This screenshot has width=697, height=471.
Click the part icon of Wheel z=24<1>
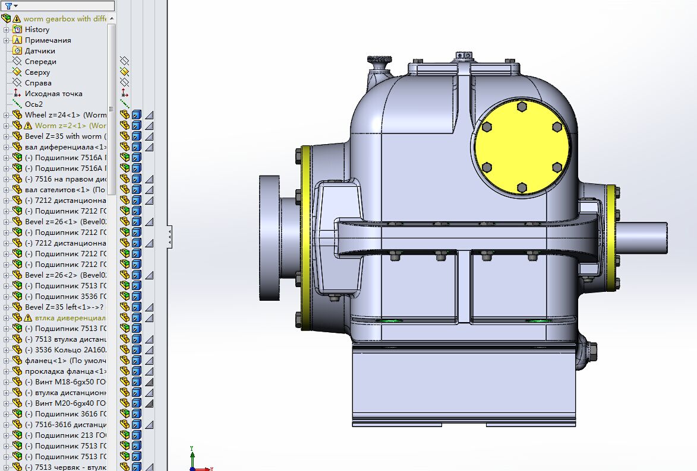[x=17, y=114]
